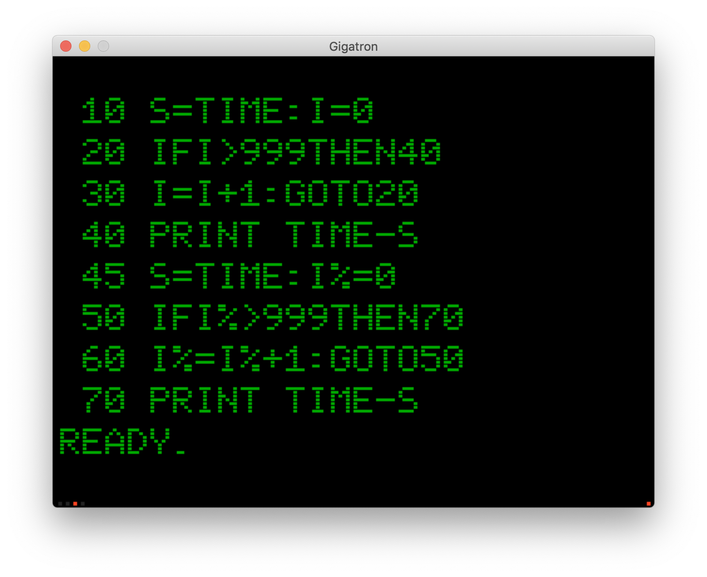
Task: Click the first unlit LED at bottom-left
Action: [60, 504]
